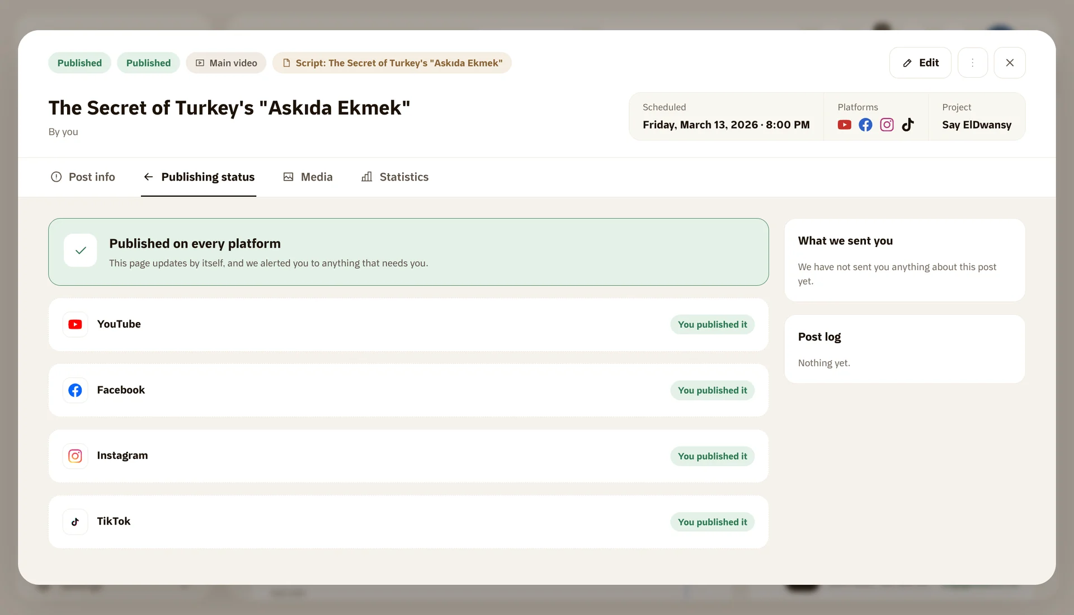Click the 'TikTok' platform row label
The image size is (1074, 615).
pos(114,522)
